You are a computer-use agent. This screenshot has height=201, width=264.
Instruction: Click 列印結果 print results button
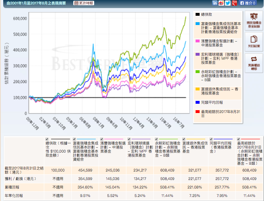[x=254, y=42]
